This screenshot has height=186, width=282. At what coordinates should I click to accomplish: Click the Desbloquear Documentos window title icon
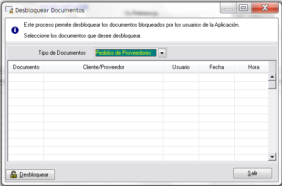pos(9,10)
